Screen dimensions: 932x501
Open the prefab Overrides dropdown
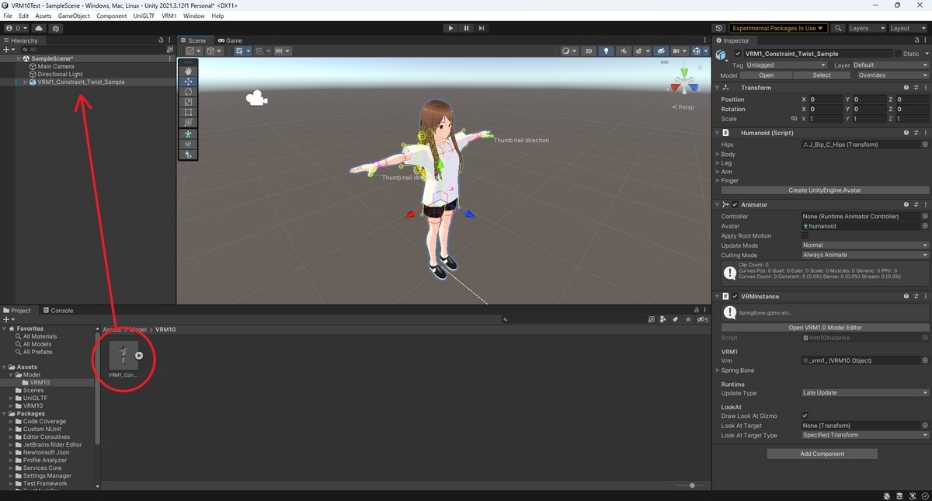892,75
